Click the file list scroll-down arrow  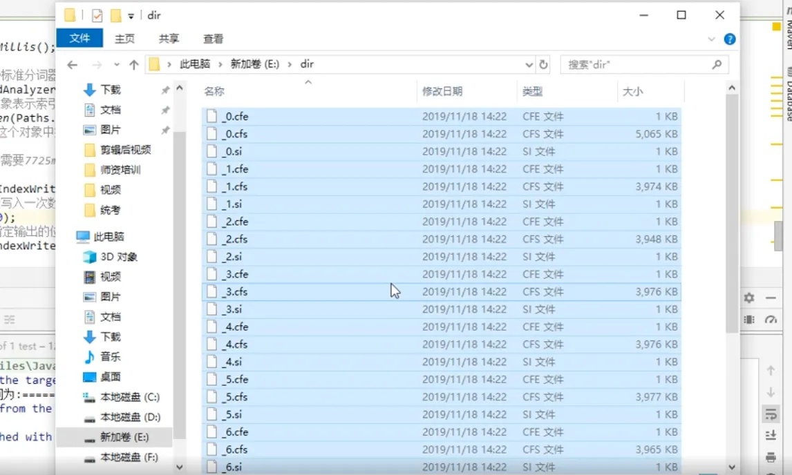point(731,467)
